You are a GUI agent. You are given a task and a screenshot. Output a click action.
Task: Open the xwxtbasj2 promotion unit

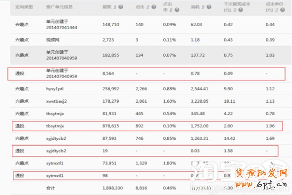[56, 101]
